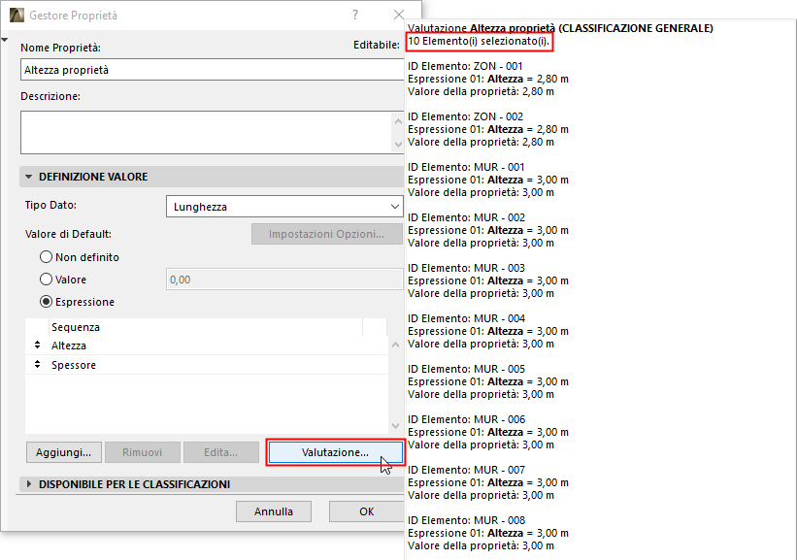
Task: Click the ID Elemento: MUR - 001 line
Action: (466, 167)
